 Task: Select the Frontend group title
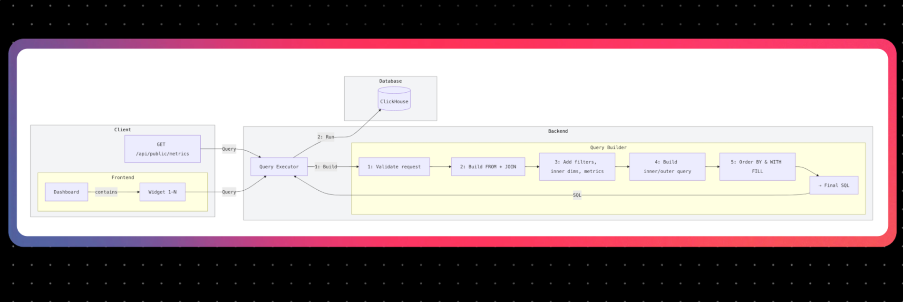123,177
